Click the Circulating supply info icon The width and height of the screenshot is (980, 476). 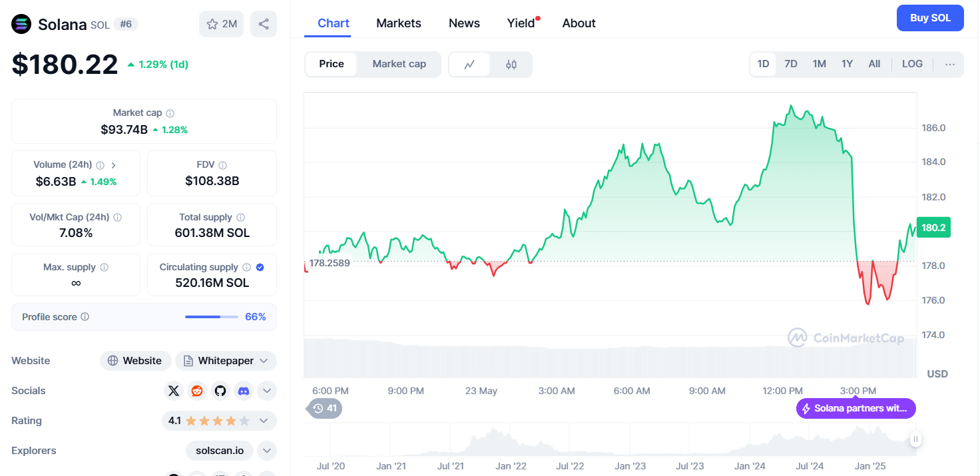247,268
